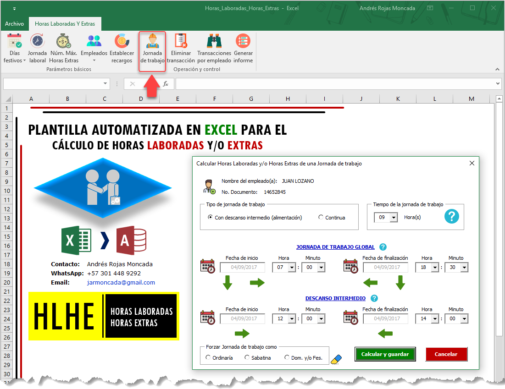Select the Continua jornada radio option
505x389 pixels.
click(x=321, y=217)
